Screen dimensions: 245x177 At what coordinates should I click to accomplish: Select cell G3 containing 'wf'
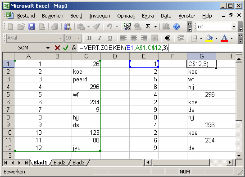point(202,79)
